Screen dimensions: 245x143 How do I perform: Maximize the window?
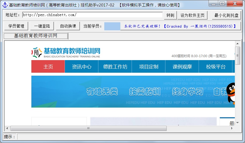[222, 3]
